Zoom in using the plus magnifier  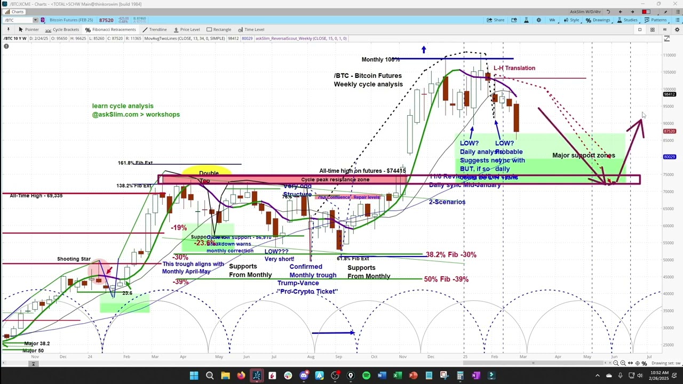[623, 363]
